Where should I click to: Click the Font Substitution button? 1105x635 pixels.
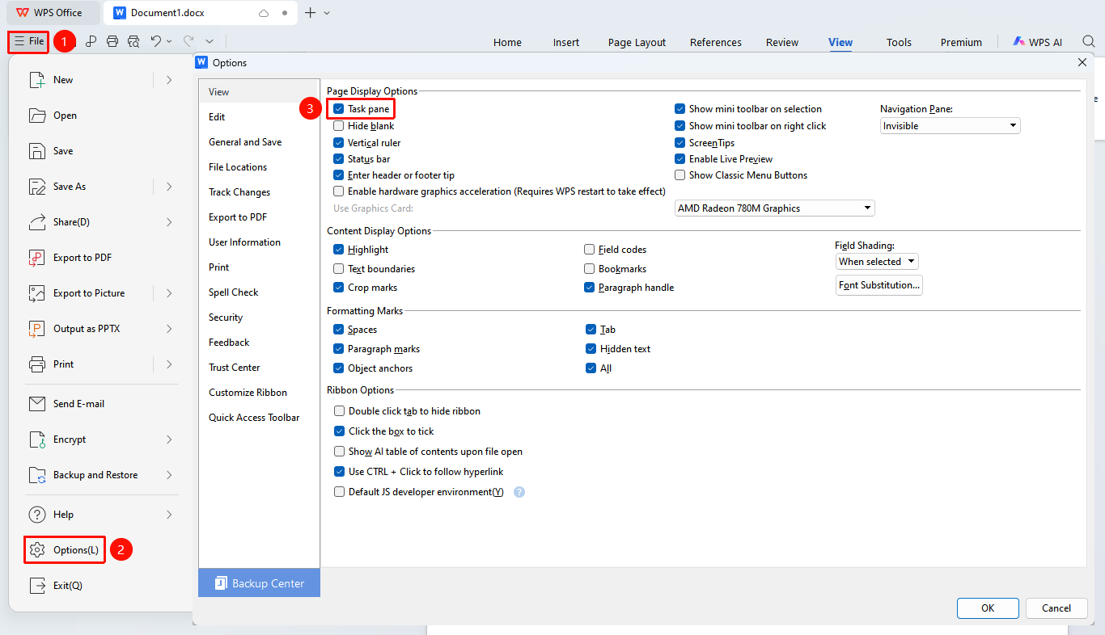click(x=879, y=285)
